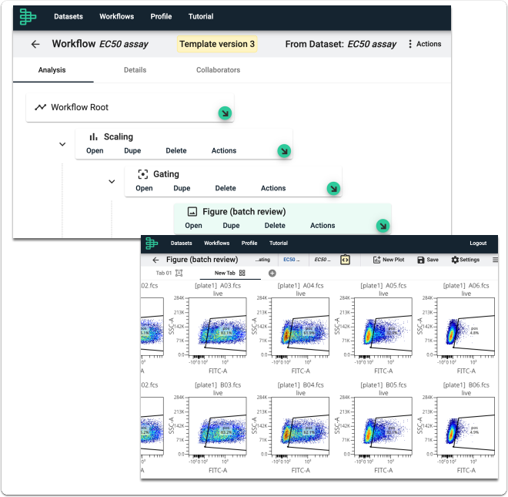Click the text frame icon beside Tab 01
Image resolution: width=508 pixels, height=497 pixels.
(179, 273)
